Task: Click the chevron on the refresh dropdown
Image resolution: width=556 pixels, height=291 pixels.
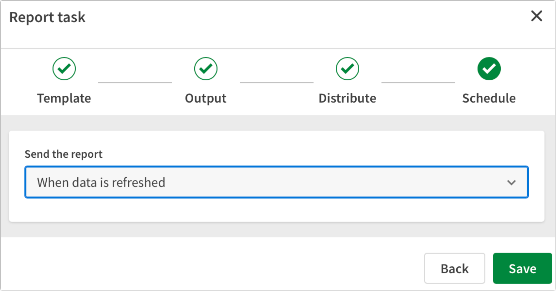Action: (x=511, y=182)
